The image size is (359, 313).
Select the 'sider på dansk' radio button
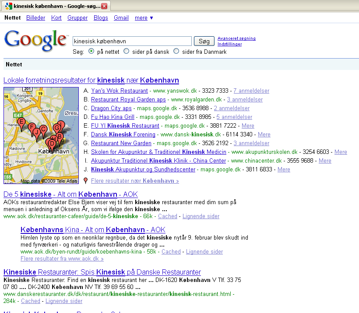pyautogui.click(x=127, y=51)
